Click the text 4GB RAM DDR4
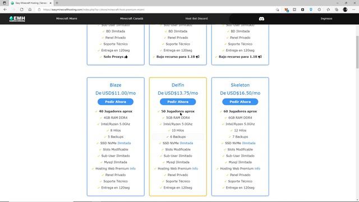 [x=116, y=118]
